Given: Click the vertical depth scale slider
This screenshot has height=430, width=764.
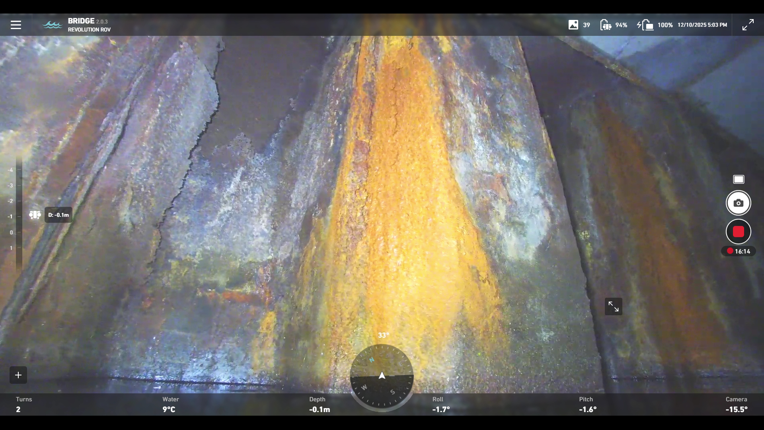Looking at the screenshot, I should pyautogui.click(x=18, y=215).
